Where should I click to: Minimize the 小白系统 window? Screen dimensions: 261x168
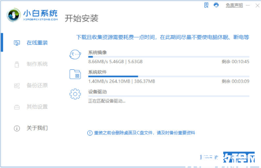(248, 5)
